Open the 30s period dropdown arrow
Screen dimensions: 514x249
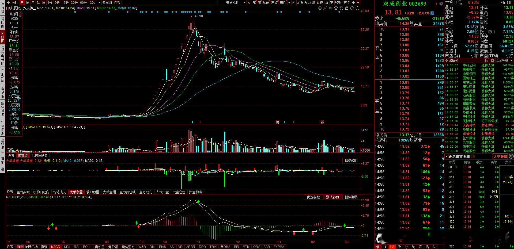[x=99, y=3]
